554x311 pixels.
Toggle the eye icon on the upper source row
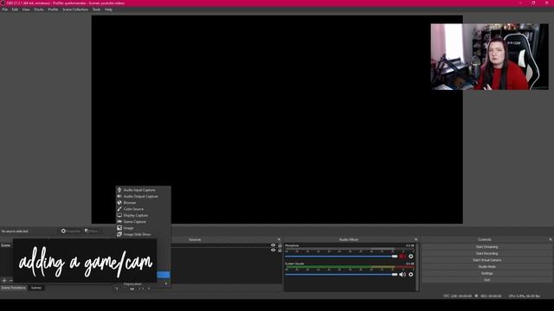[x=274, y=245]
